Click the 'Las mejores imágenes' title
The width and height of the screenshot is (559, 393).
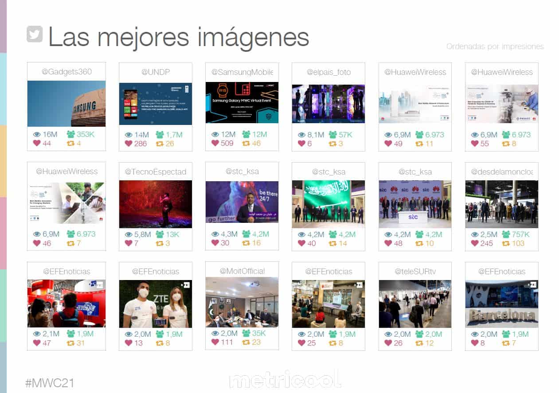(x=178, y=37)
